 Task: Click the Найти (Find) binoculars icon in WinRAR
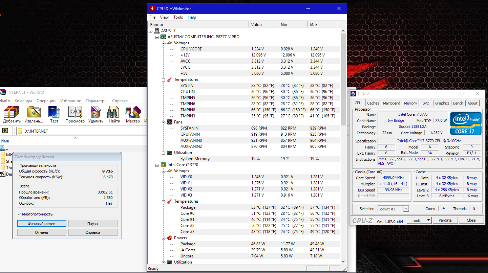113,112
